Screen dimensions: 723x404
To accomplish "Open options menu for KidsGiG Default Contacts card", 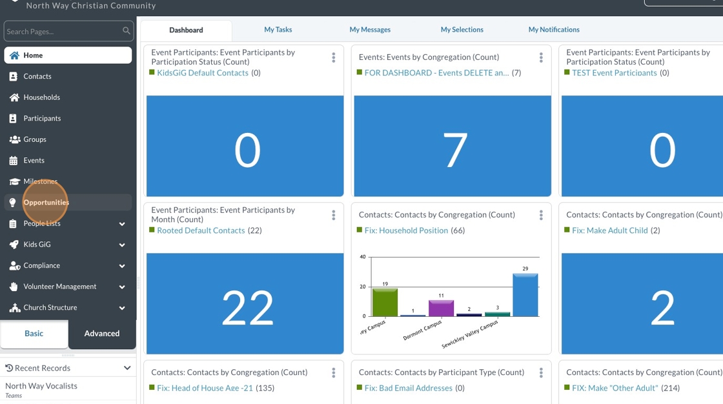I will pyautogui.click(x=333, y=57).
